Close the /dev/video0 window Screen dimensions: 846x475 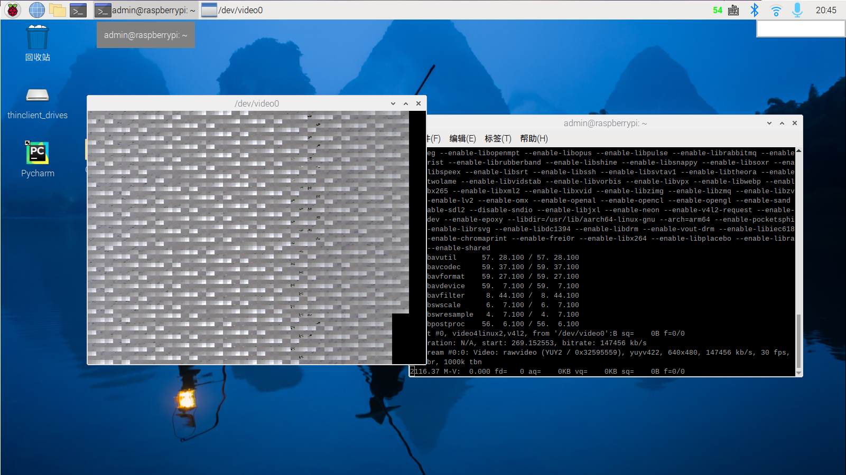tap(419, 103)
